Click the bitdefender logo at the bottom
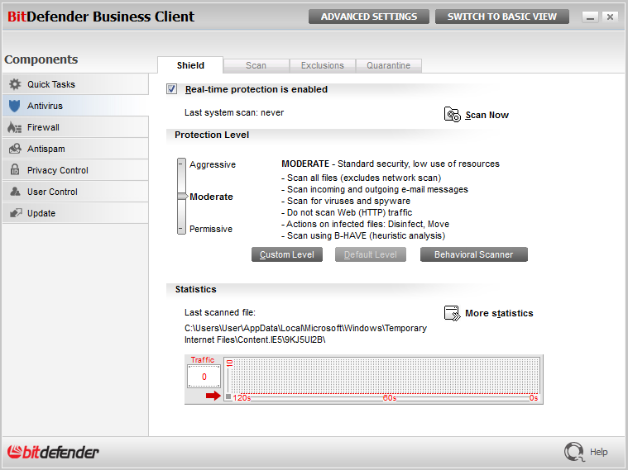Screen dimensions: 628x470 [x=53, y=452]
